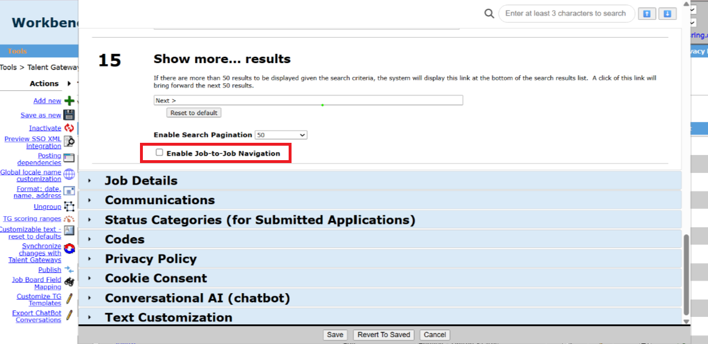The height and width of the screenshot is (344, 708).
Task: Enable Job-to-Job Navigation checkbox
Action: [160, 153]
